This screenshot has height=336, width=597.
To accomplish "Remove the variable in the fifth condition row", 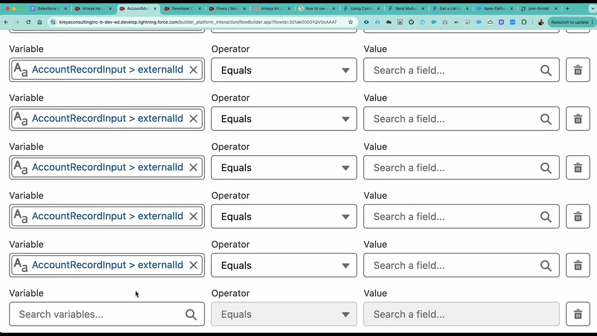I will tap(193, 265).
